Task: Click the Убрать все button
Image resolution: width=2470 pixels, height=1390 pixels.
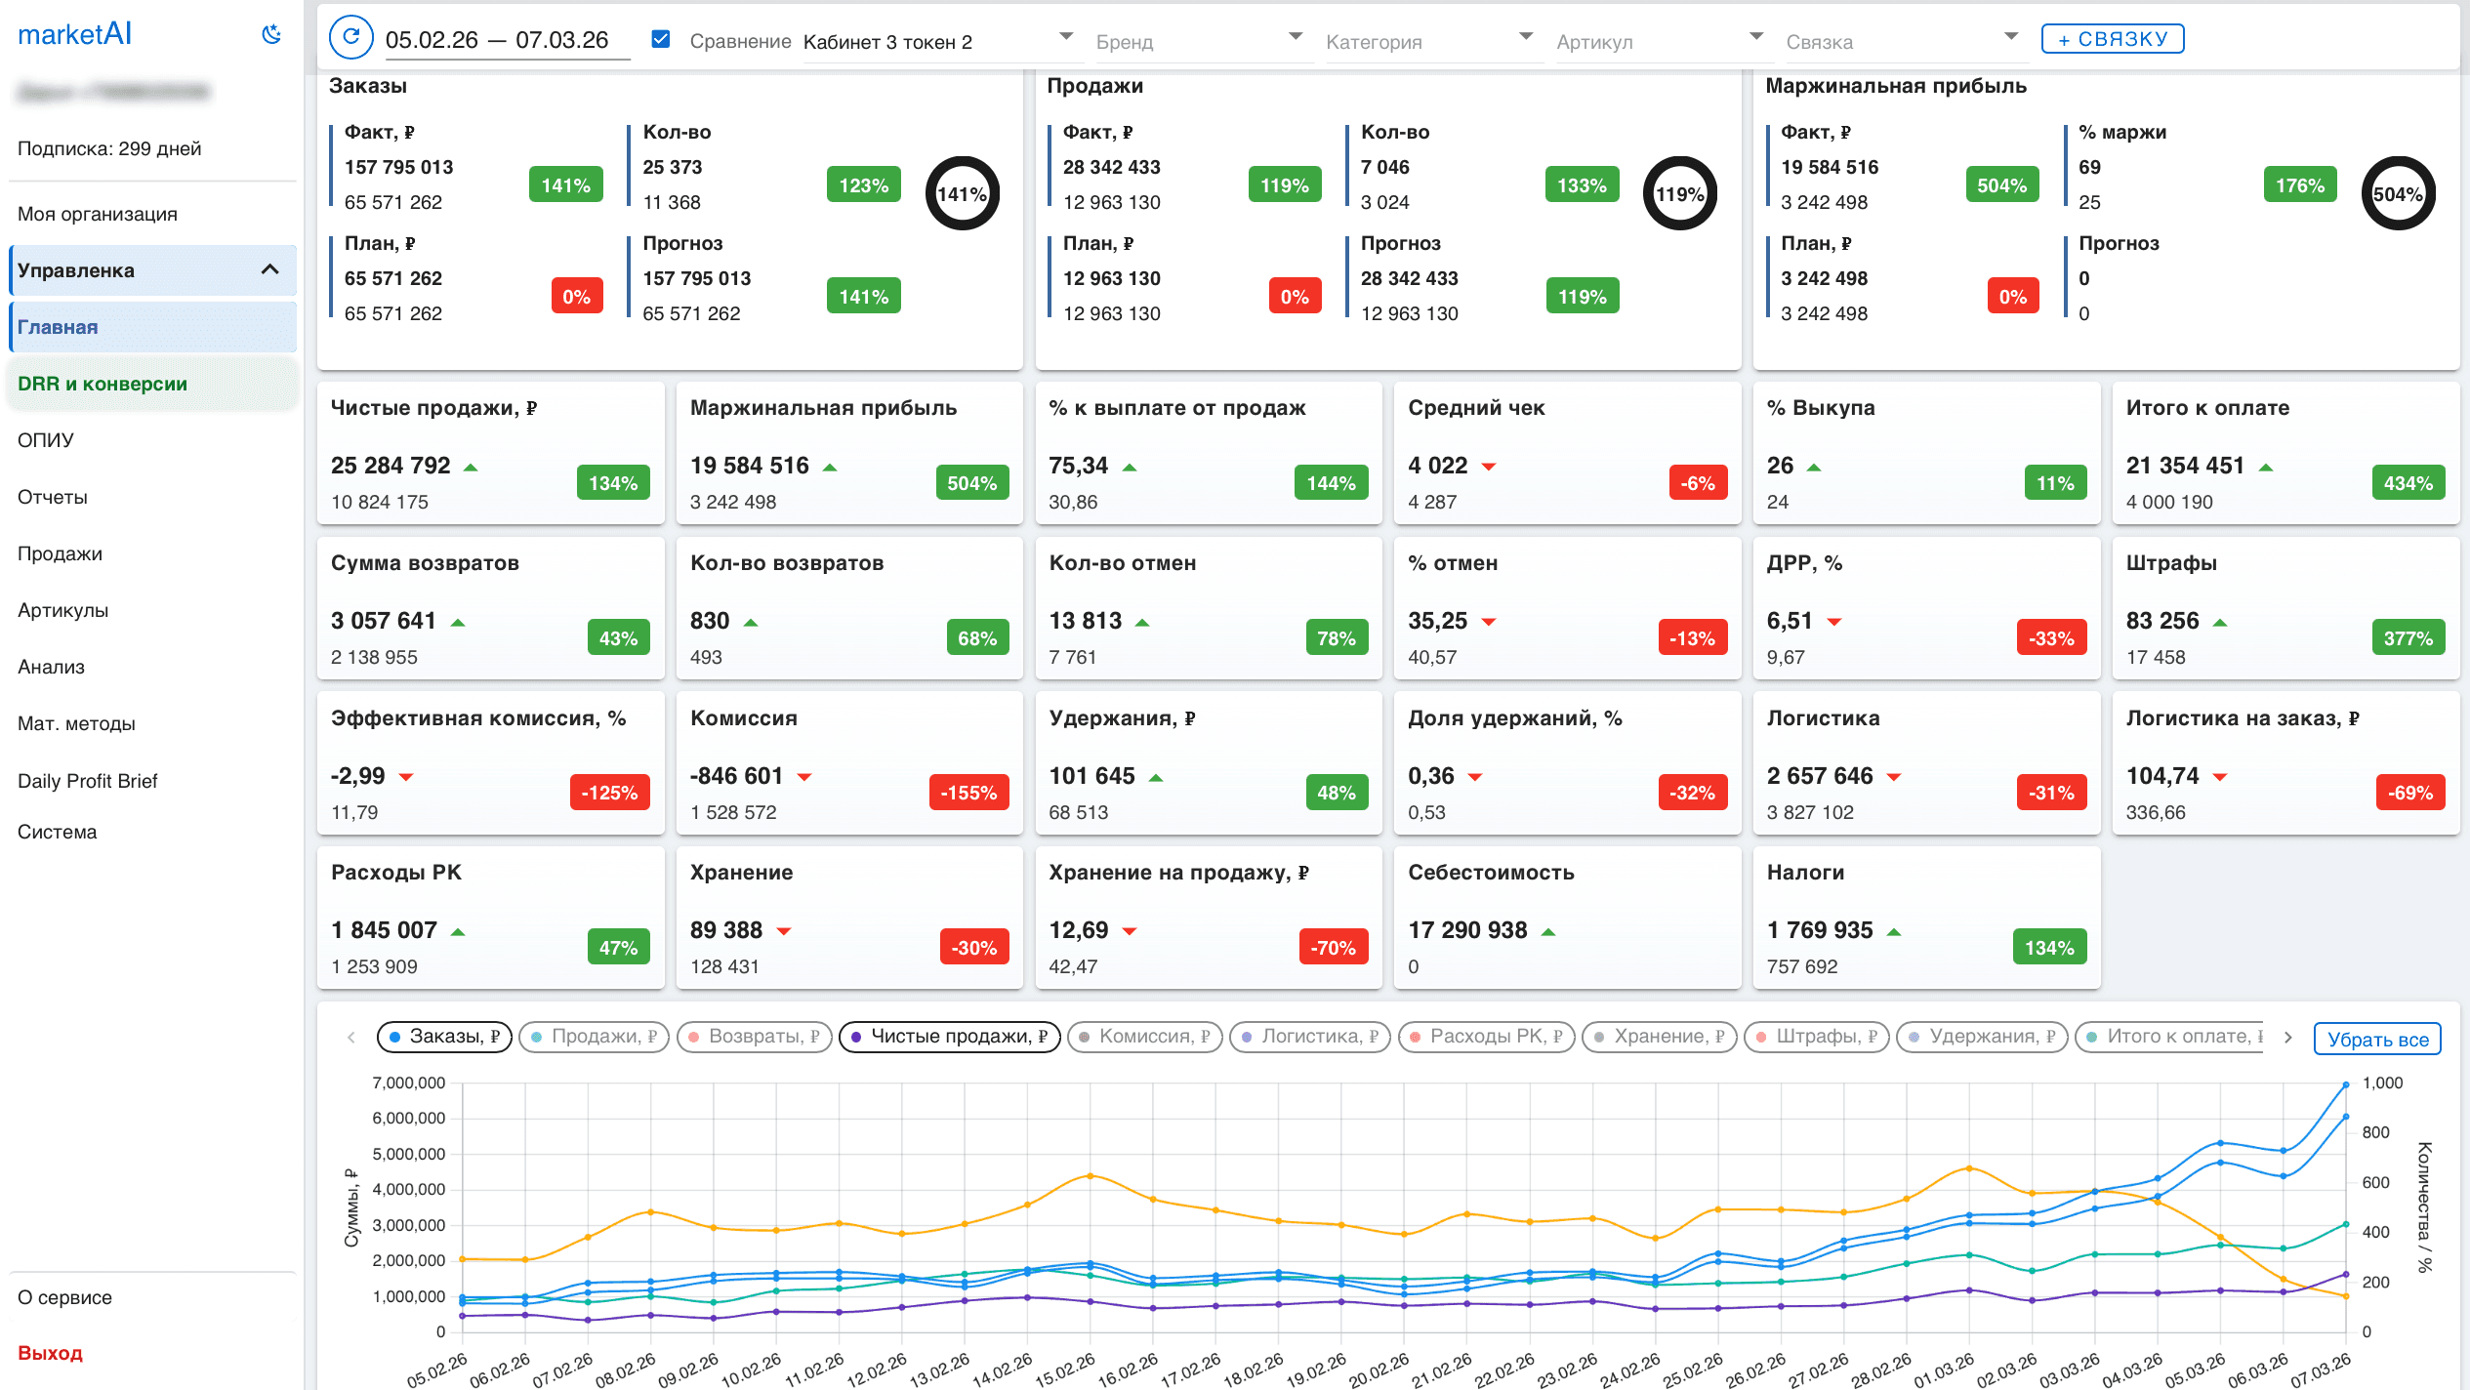Action: (x=2377, y=1040)
